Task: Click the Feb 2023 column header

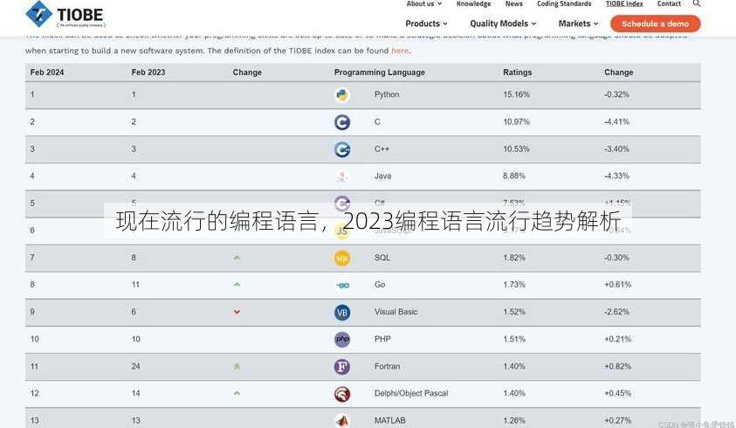Action: tap(148, 72)
